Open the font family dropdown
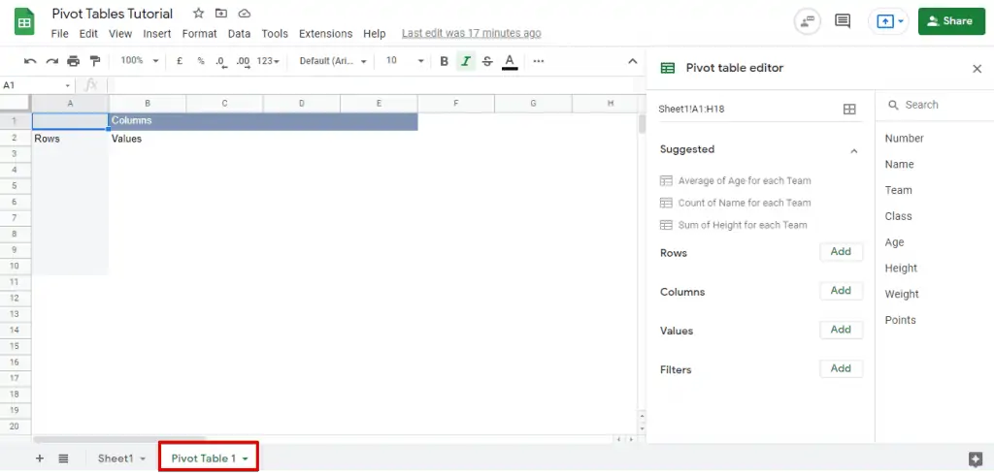Viewport: 994px width, 475px height. click(333, 61)
